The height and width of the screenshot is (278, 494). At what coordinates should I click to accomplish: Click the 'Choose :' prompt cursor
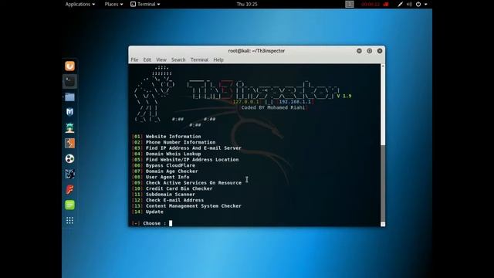[171, 223]
